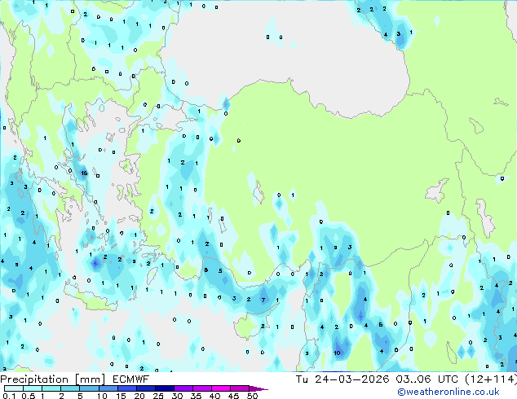
Task: Pick the 2–5 mm legend color swatch
Action: click(x=70, y=388)
